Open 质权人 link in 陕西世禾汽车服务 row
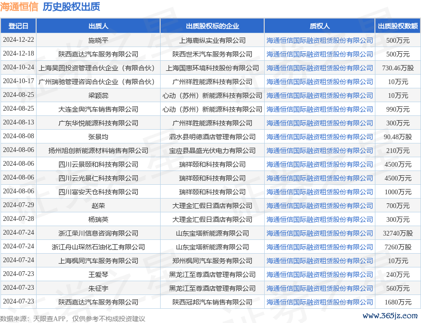421x323 pixels. tap(319, 54)
